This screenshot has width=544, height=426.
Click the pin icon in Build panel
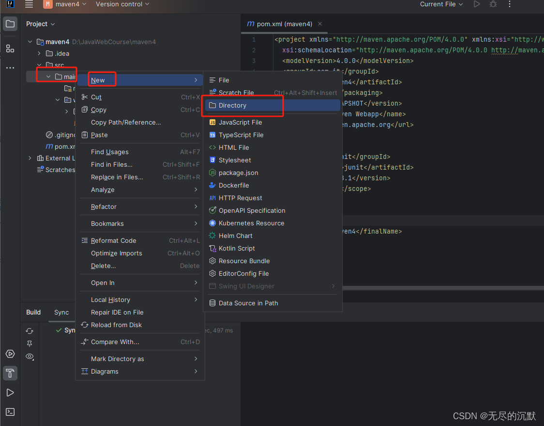(30, 344)
